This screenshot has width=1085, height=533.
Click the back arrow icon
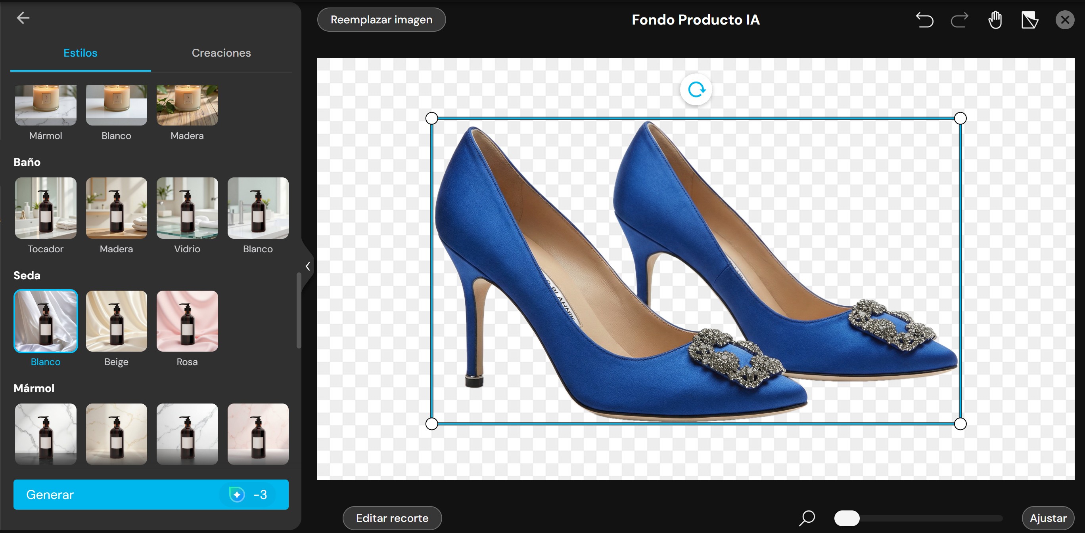click(23, 18)
